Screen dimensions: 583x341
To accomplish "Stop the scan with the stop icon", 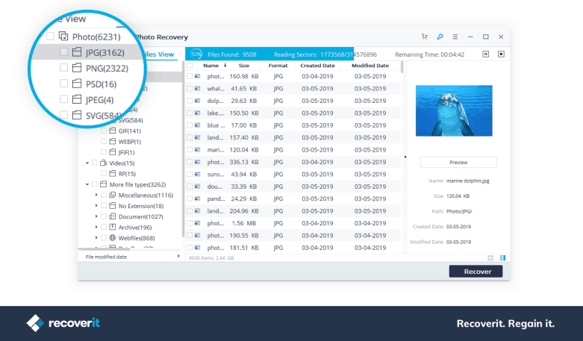I will click(x=501, y=54).
